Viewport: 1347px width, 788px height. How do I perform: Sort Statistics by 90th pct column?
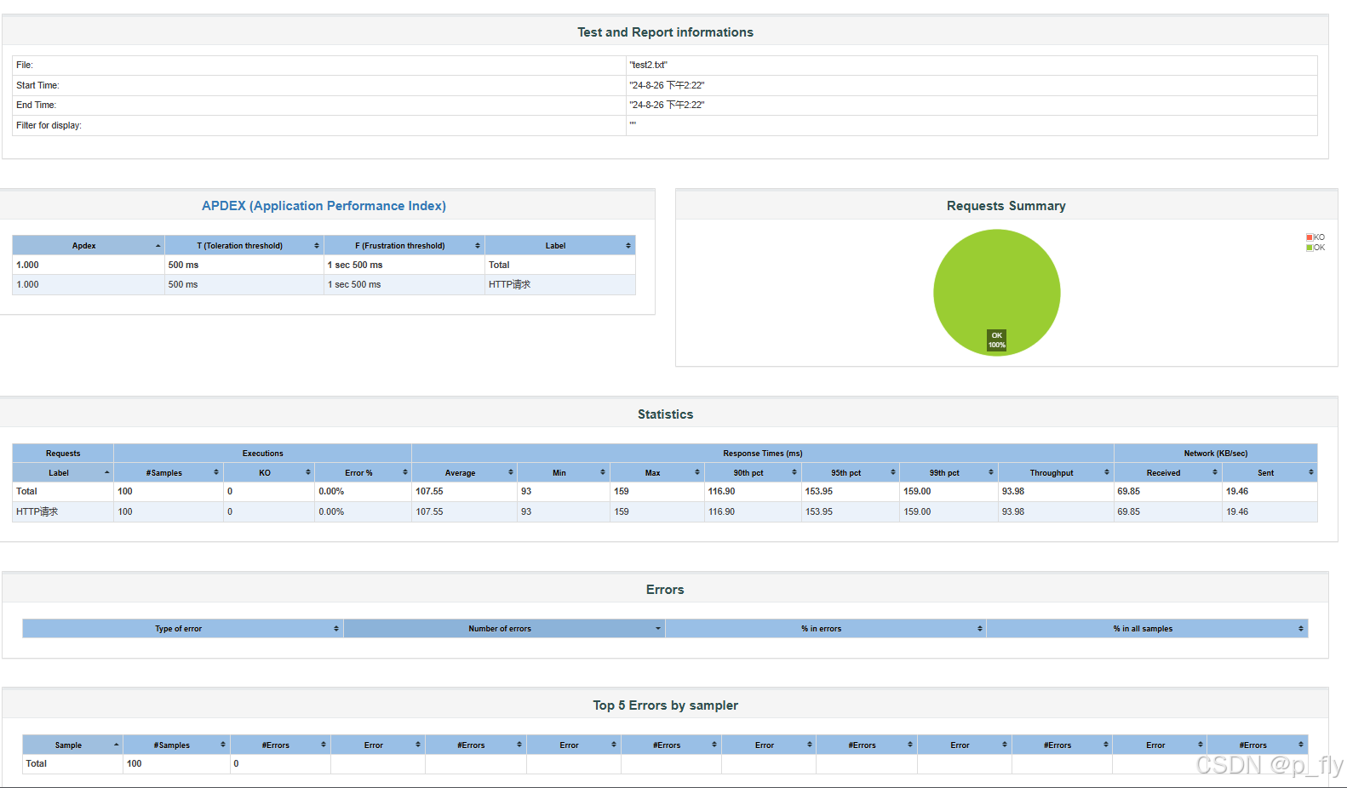(x=753, y=472)
